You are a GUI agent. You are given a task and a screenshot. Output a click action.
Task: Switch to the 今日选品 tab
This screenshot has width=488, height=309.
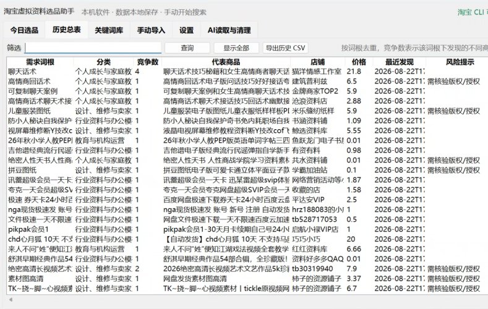tap(24, 30)
